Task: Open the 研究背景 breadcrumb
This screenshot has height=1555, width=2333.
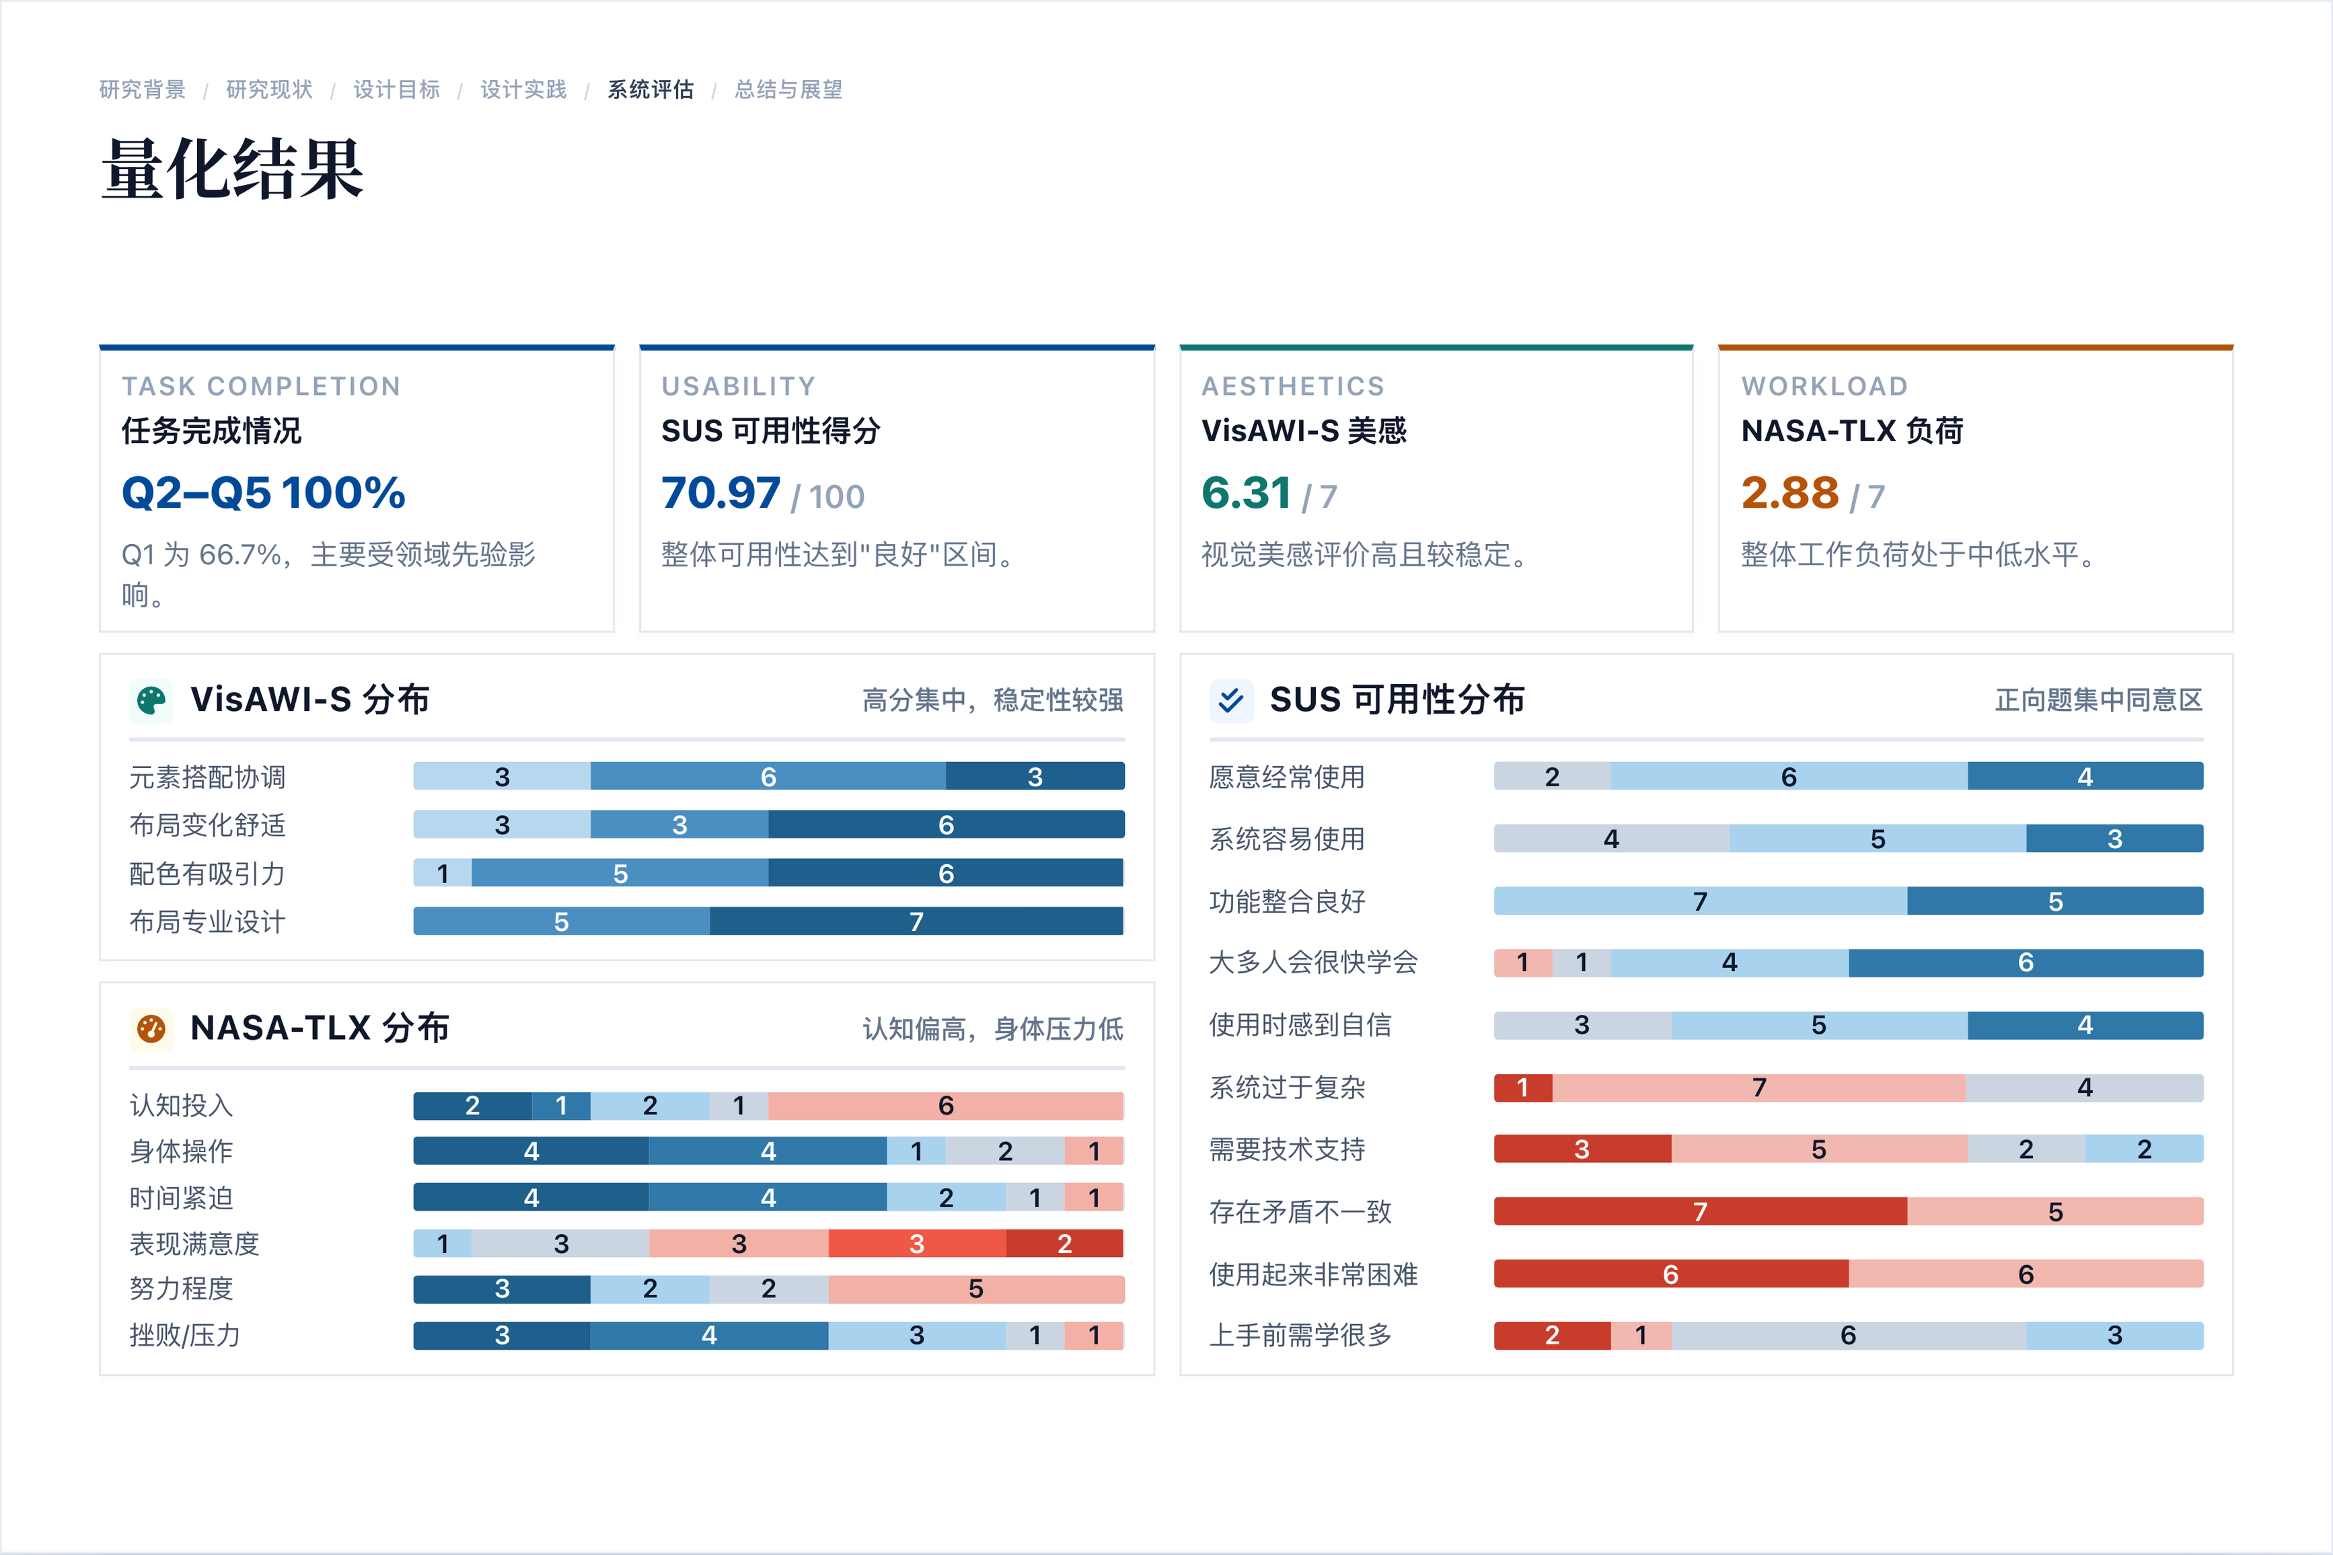Action: tap(142, 89)
